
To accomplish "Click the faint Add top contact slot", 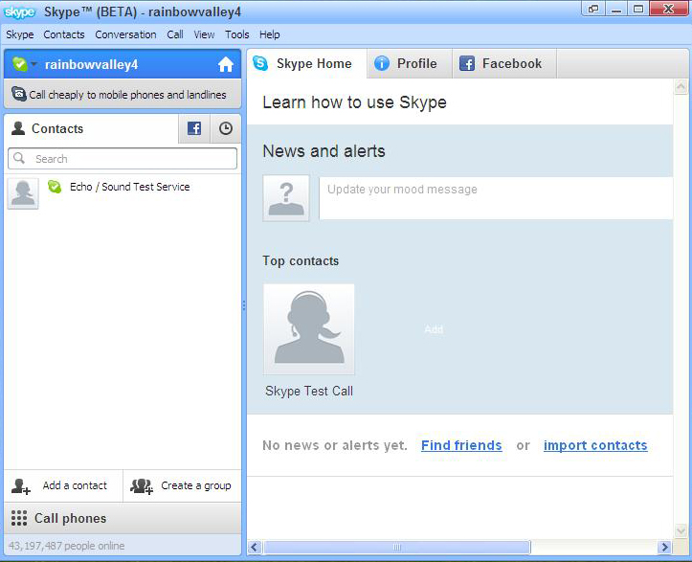I will [434, 329].
